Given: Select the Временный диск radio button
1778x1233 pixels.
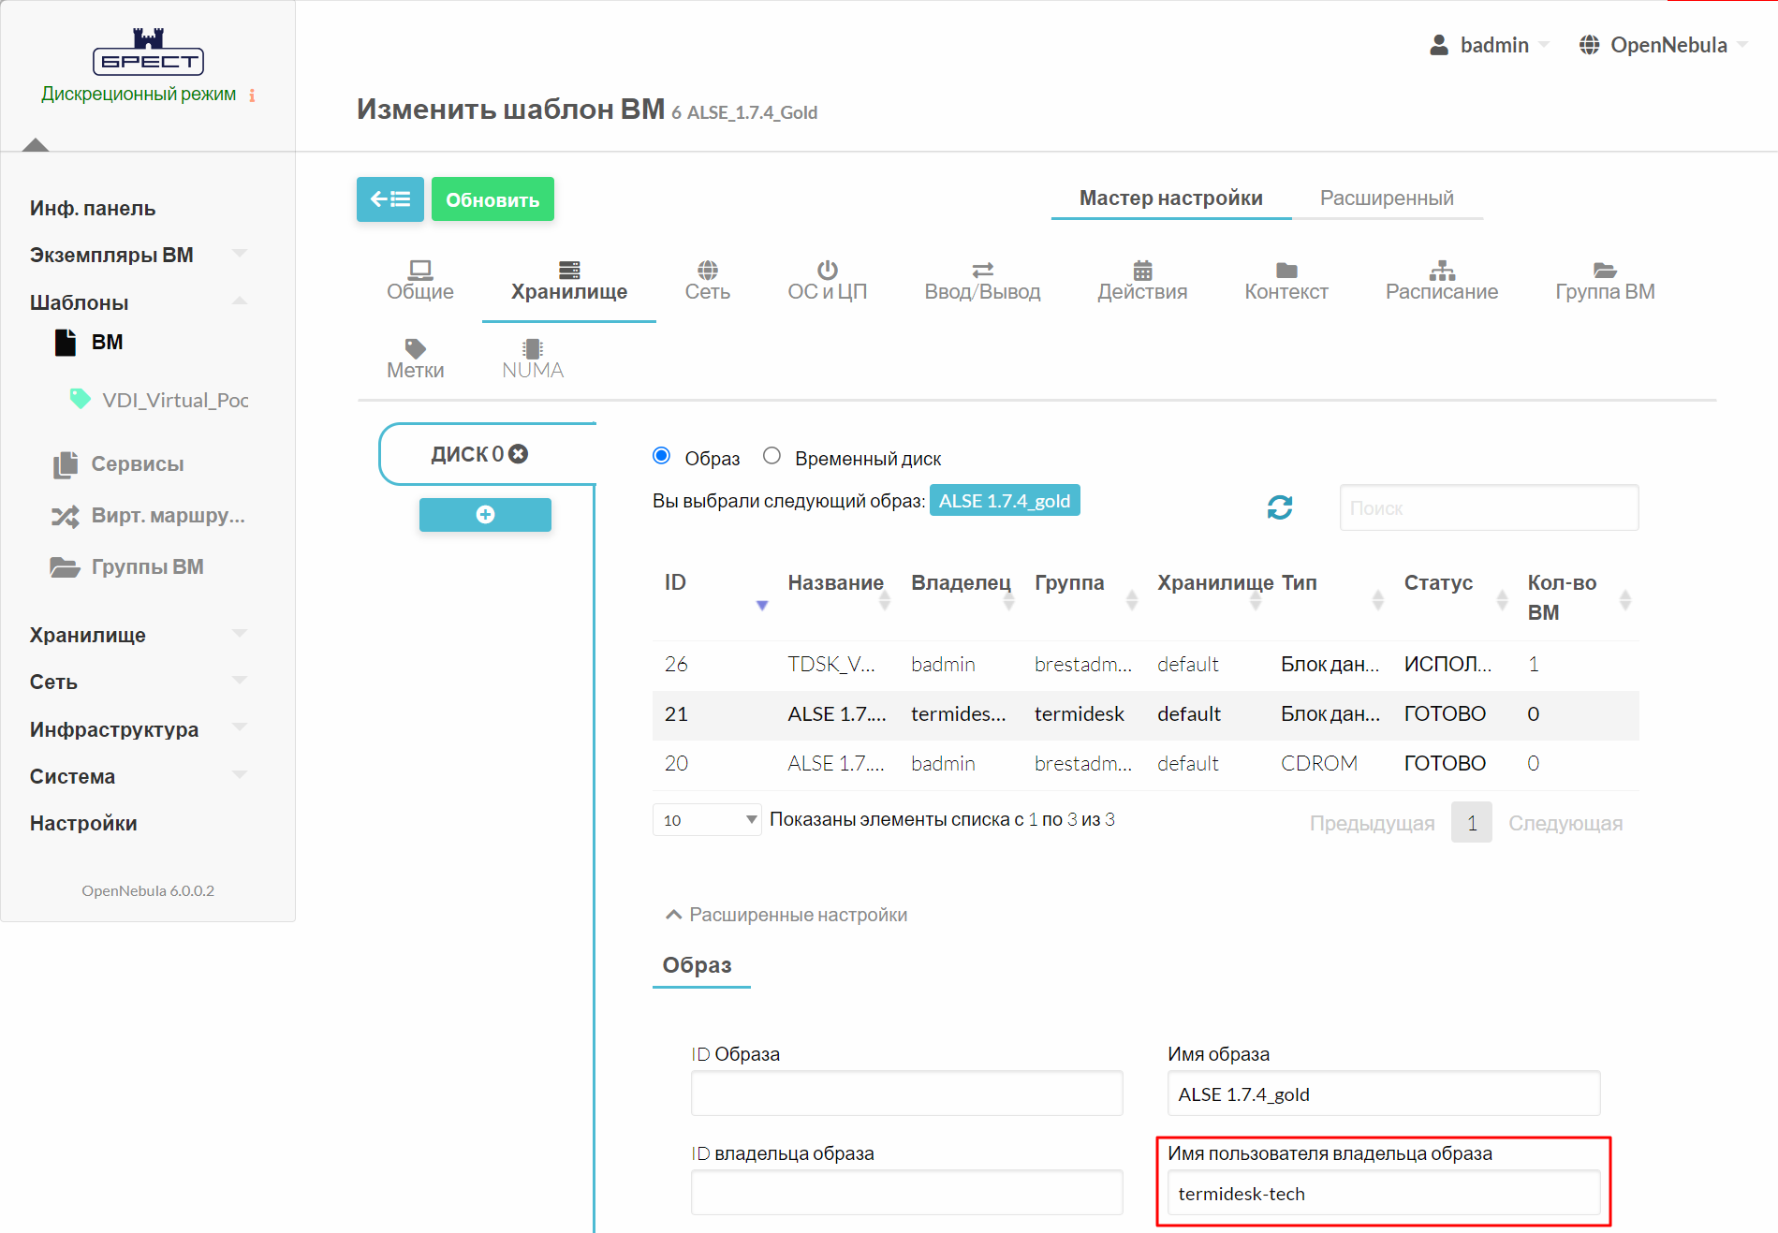Looking at the screenshot, I should pos(771,456).
